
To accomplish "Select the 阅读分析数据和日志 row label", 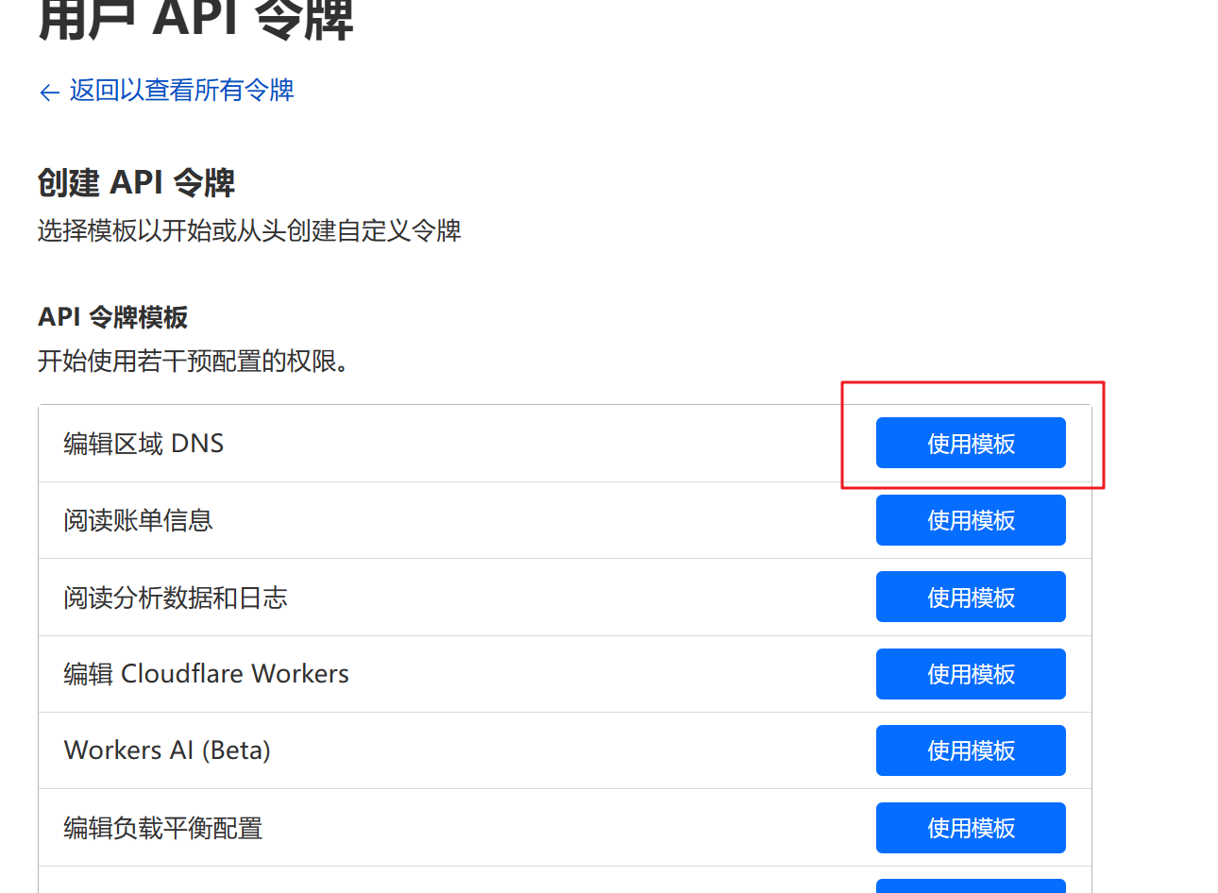I will pos(175,598).
